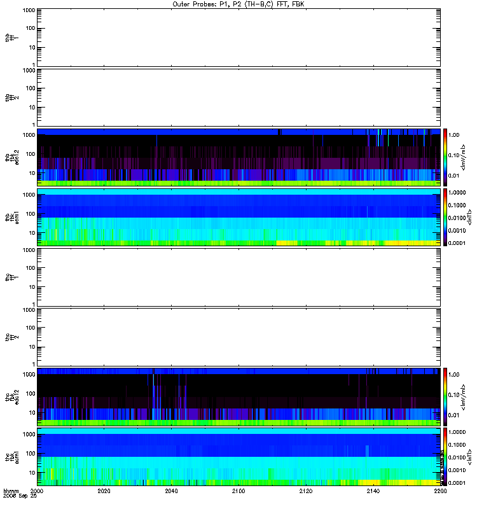The height and width of the screenshot is (509, 477).
Task: Click the 'thc fff 2' axis label
Action: click(x=11, y=337)
